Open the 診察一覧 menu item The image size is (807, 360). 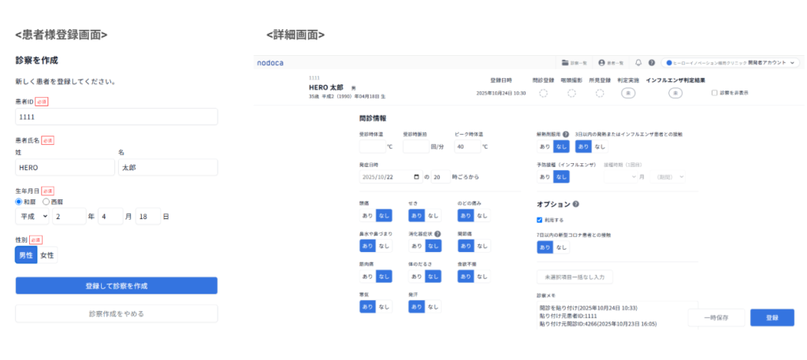pyautogui.click(x=575, y=62)
